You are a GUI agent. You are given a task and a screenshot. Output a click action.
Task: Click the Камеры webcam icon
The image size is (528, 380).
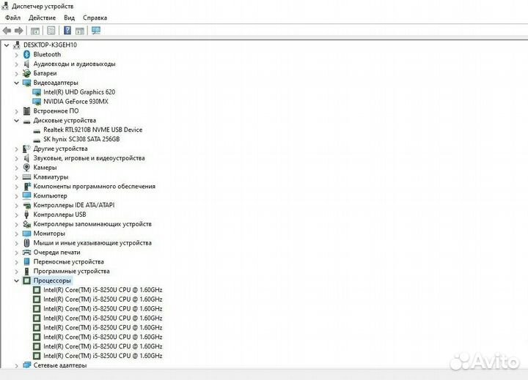coord(26,167)
